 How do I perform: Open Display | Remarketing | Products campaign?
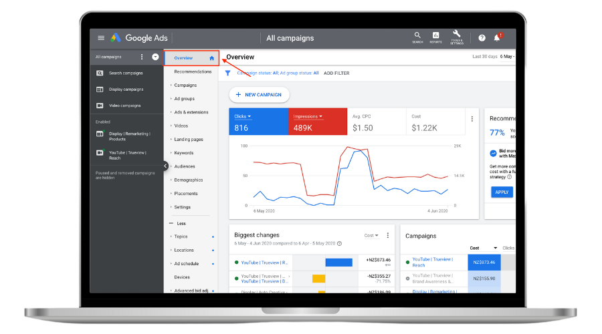point(129,136)
